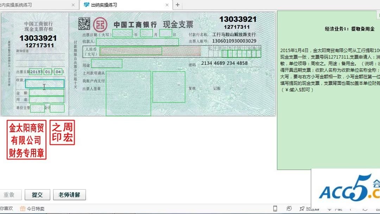
Task: Click the 用途 purpose field on the stub
Action: [46, 99]
